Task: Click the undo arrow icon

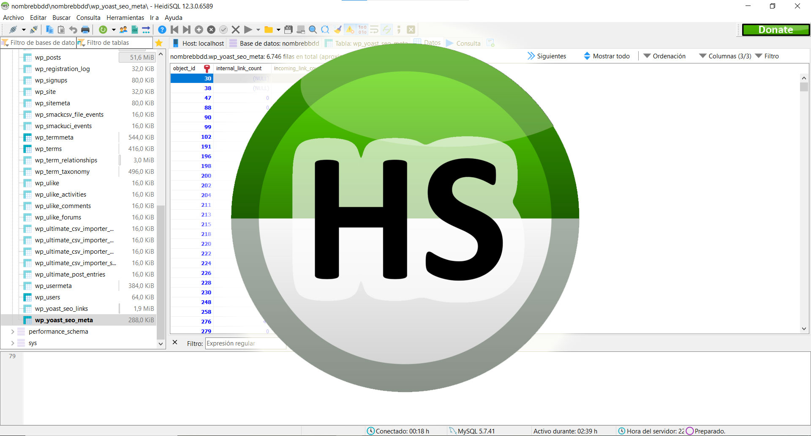Action: pyautogui.click(x=73, y=30)
